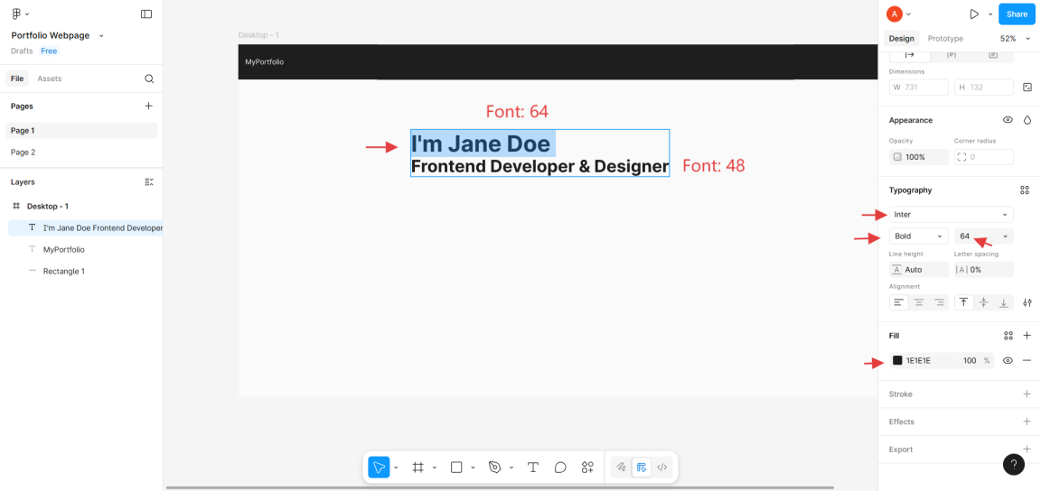
Task: Select the Pen tool
Action: click(494, 468)
